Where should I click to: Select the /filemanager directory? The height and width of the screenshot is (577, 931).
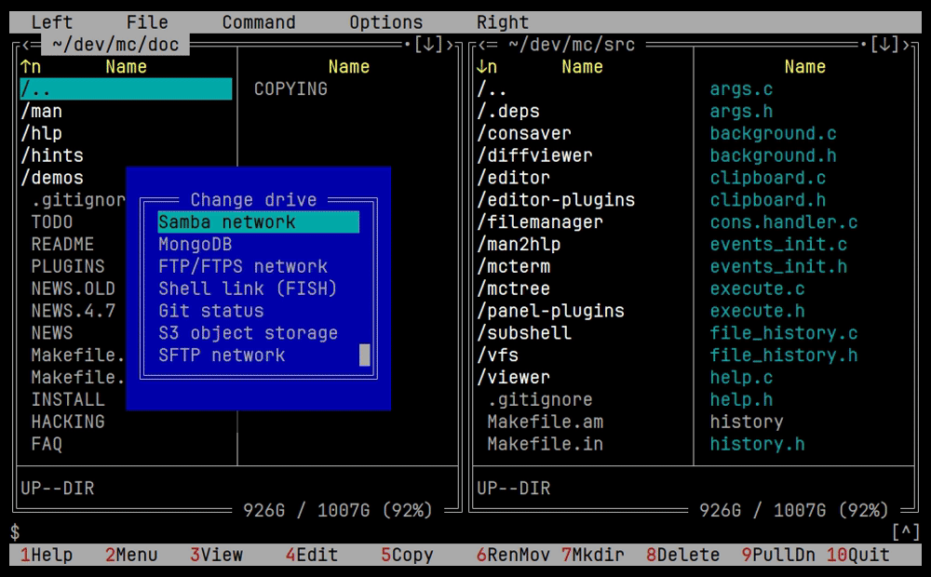point(540,222)
